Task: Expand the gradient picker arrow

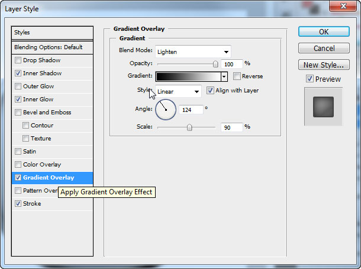Action: (x=224, y=76)
